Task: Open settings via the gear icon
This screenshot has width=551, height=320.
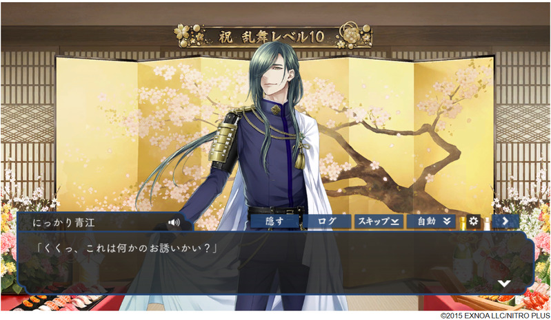Action: [474, 221]
